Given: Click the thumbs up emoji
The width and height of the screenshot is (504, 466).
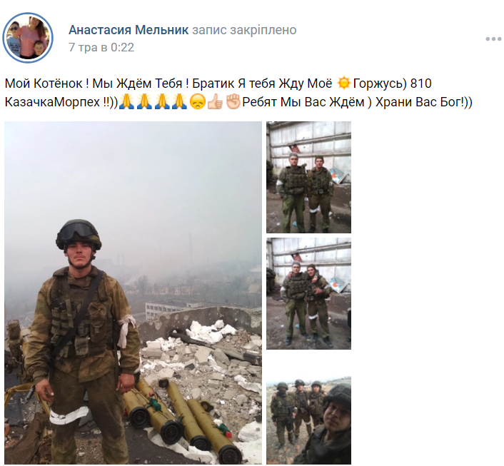Looking at the screenshot, I should (215, 102).
